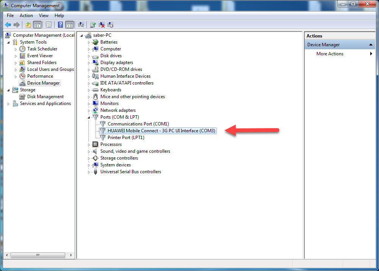Expand Universal Serial Bus controllers
Image resolution: width=379 pixels, height=271 pixels.
tap(89, 172)
